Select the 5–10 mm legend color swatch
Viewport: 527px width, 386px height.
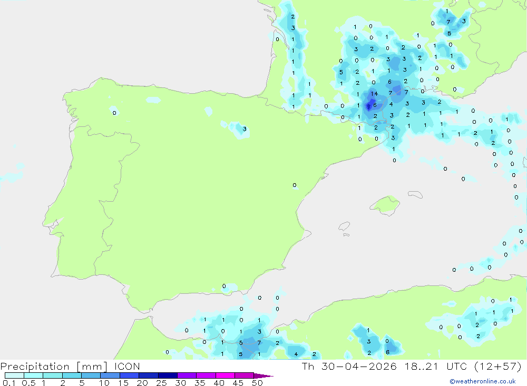point(91,375)
